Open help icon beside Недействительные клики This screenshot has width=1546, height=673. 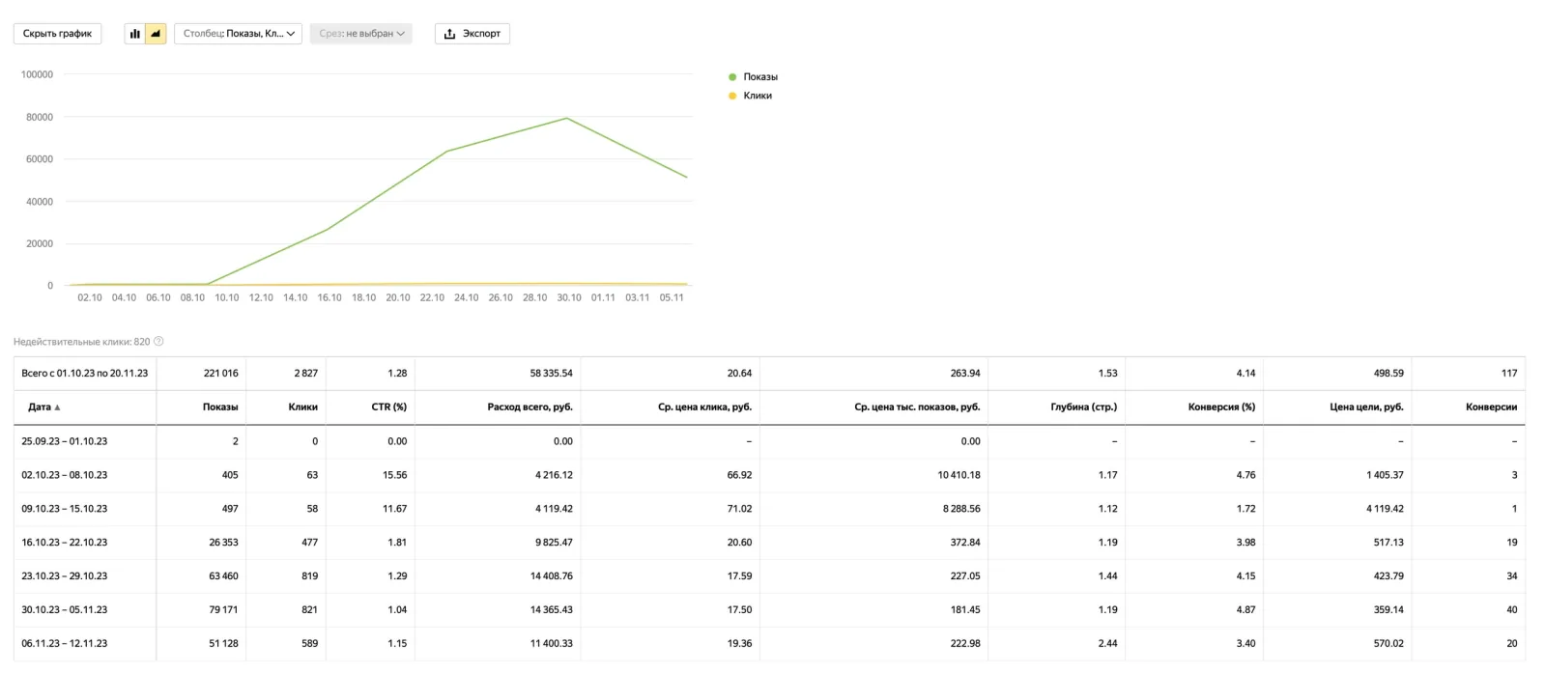click(x=158, y=341)
